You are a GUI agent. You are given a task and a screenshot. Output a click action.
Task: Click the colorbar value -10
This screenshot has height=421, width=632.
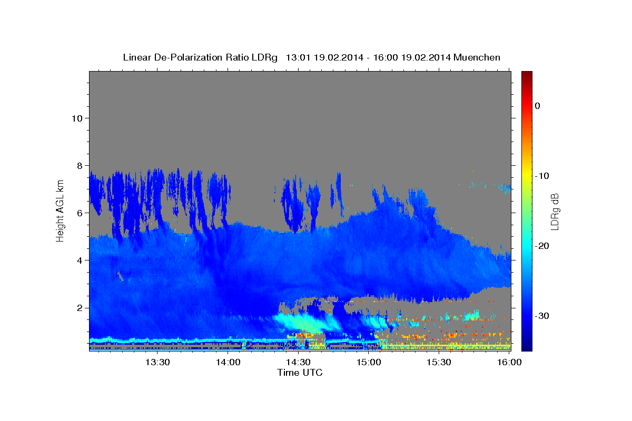point(542,176)
